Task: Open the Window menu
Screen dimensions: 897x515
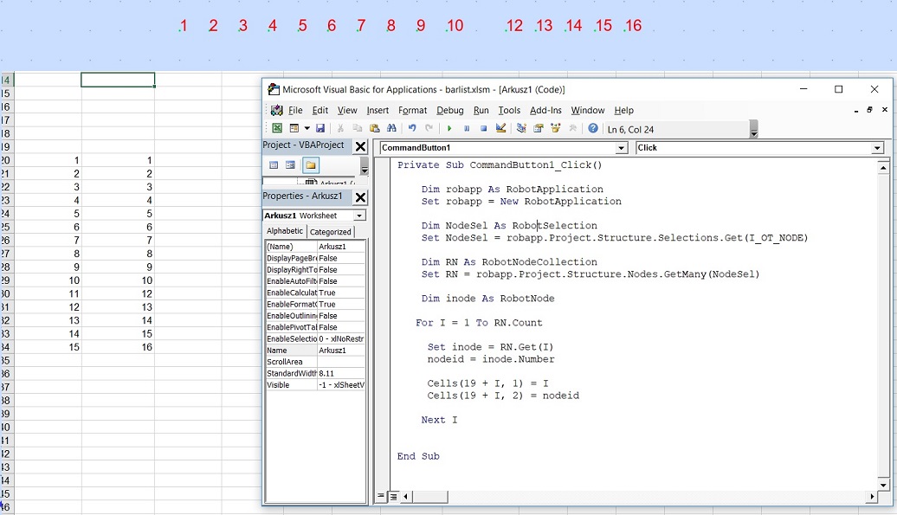Action: point(588,110)
